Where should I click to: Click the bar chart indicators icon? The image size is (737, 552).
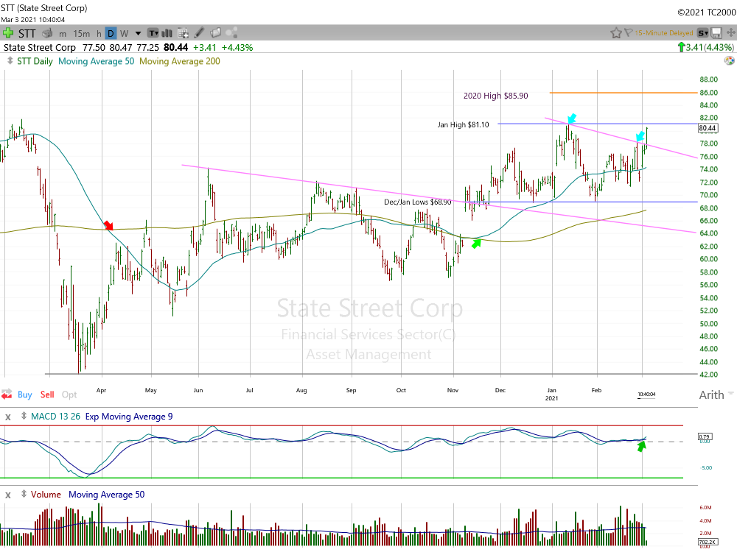tap(167, 33)
